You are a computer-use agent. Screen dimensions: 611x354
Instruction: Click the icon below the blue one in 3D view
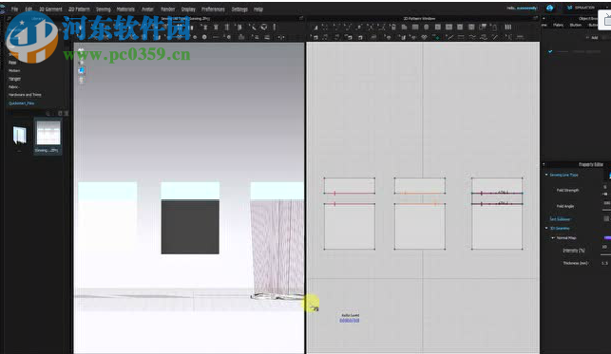(81, 80)
